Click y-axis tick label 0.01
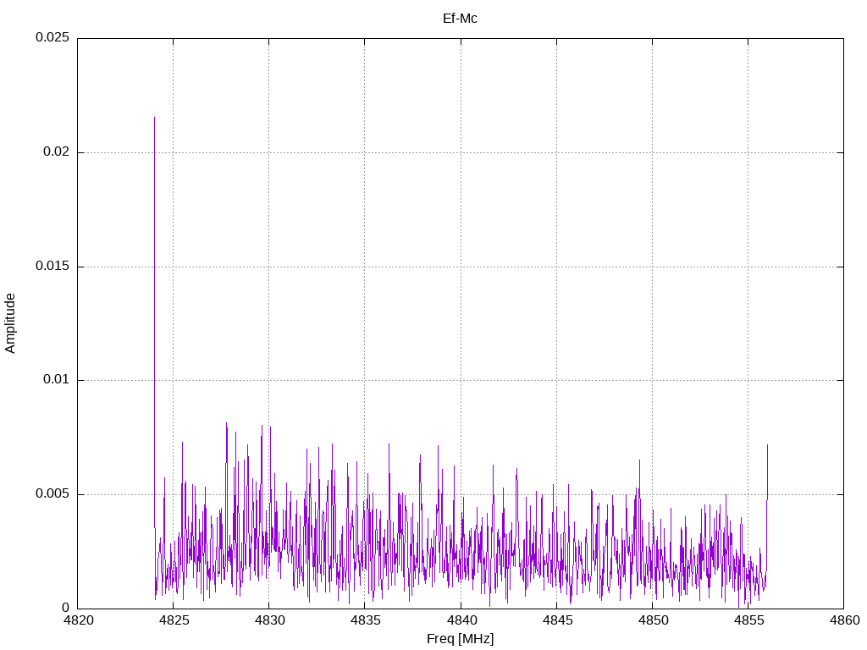Screen dimensions: 867x650 click(x=57, y=380)
